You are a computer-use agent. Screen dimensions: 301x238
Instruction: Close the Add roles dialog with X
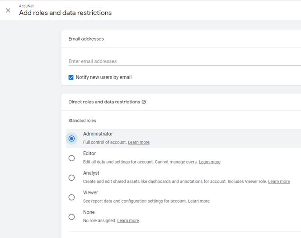[8, 10]
